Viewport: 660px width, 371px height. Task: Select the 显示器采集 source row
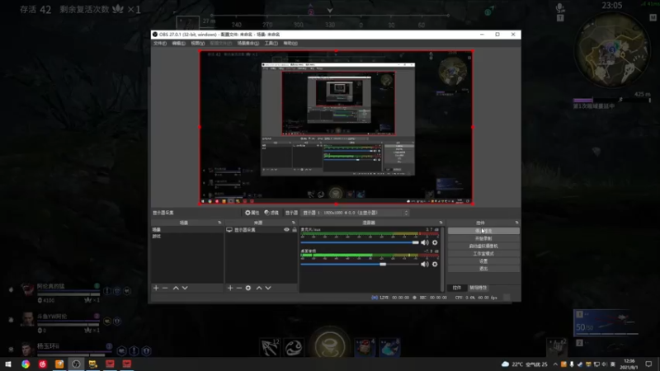[x=262, y=230]
